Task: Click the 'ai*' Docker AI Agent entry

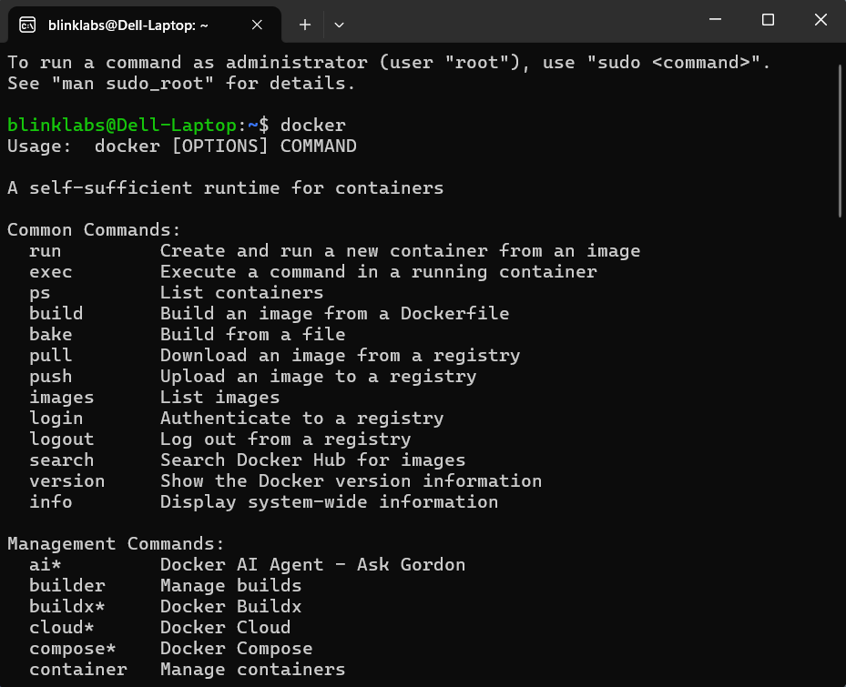Action: click(x=43, y=564)
